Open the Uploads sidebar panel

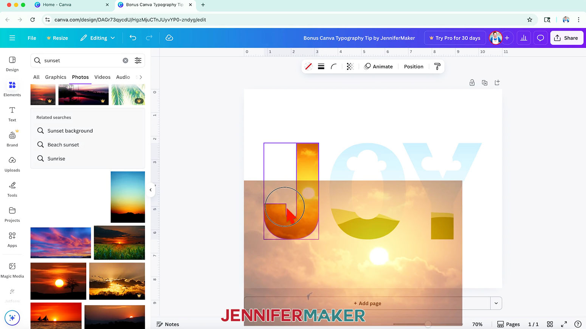coord(12,164)
